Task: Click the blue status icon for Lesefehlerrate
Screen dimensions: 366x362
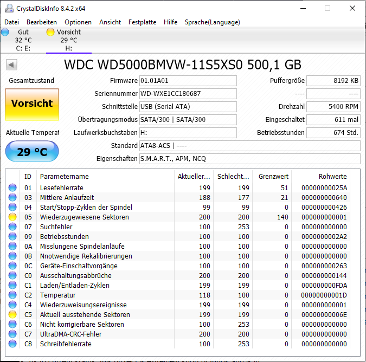Action: coord(12,188)
